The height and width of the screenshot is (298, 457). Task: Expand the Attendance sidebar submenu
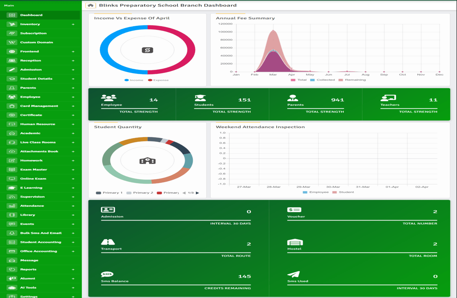(x=73, y=206)
